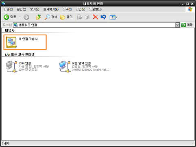Click the Intel(R) 82566DC Gigabit text
The image size is (196, 147).
click(90, 70)
